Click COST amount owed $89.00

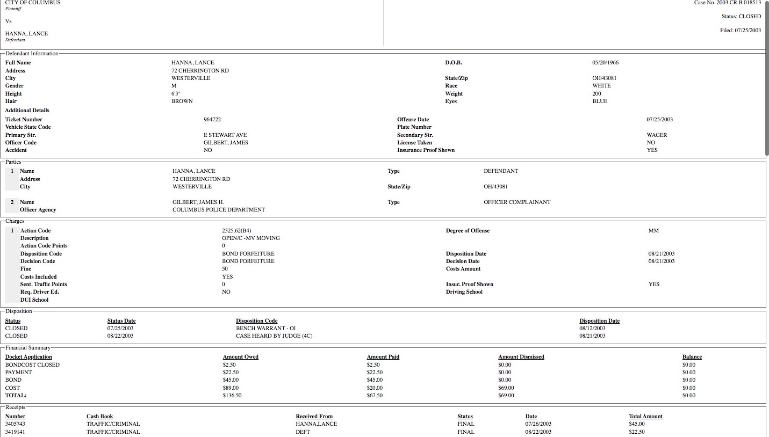pyautogui.click(x=231, y=388)
